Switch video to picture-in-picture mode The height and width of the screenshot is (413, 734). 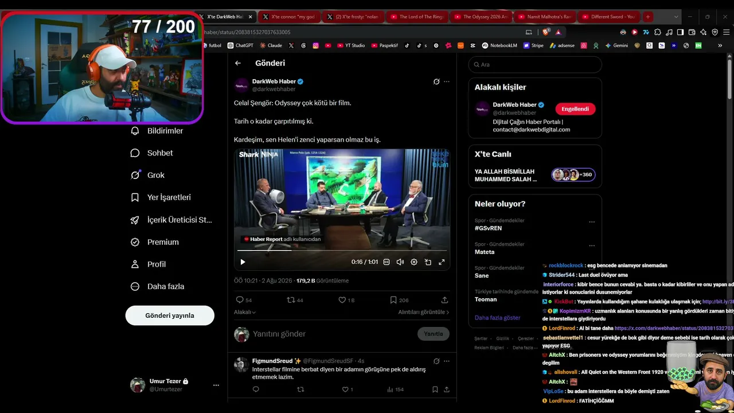428,262
